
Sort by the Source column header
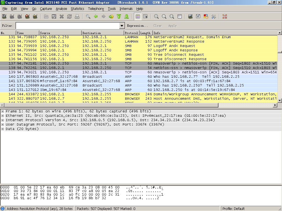tap(60, 33)
